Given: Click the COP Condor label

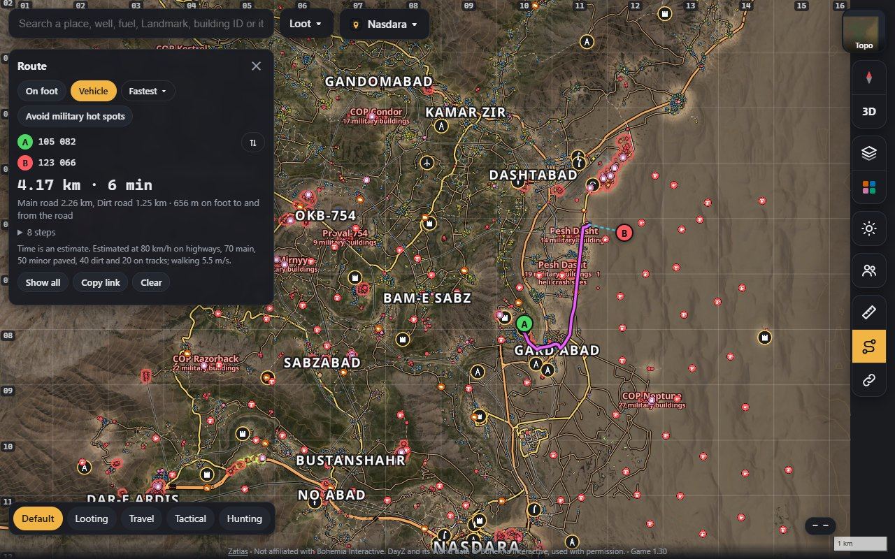Looking at the screenshot, I should (376, 112).
